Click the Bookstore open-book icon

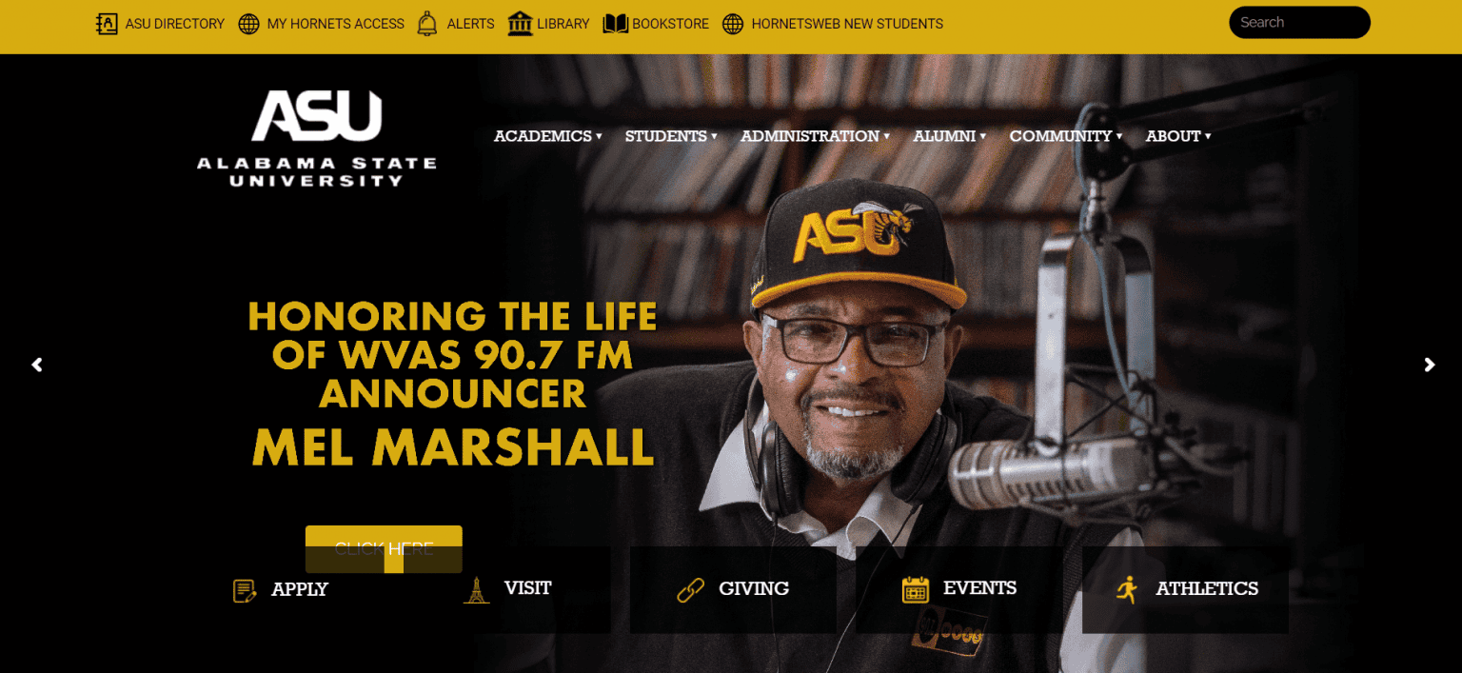[x=616, y=24]
